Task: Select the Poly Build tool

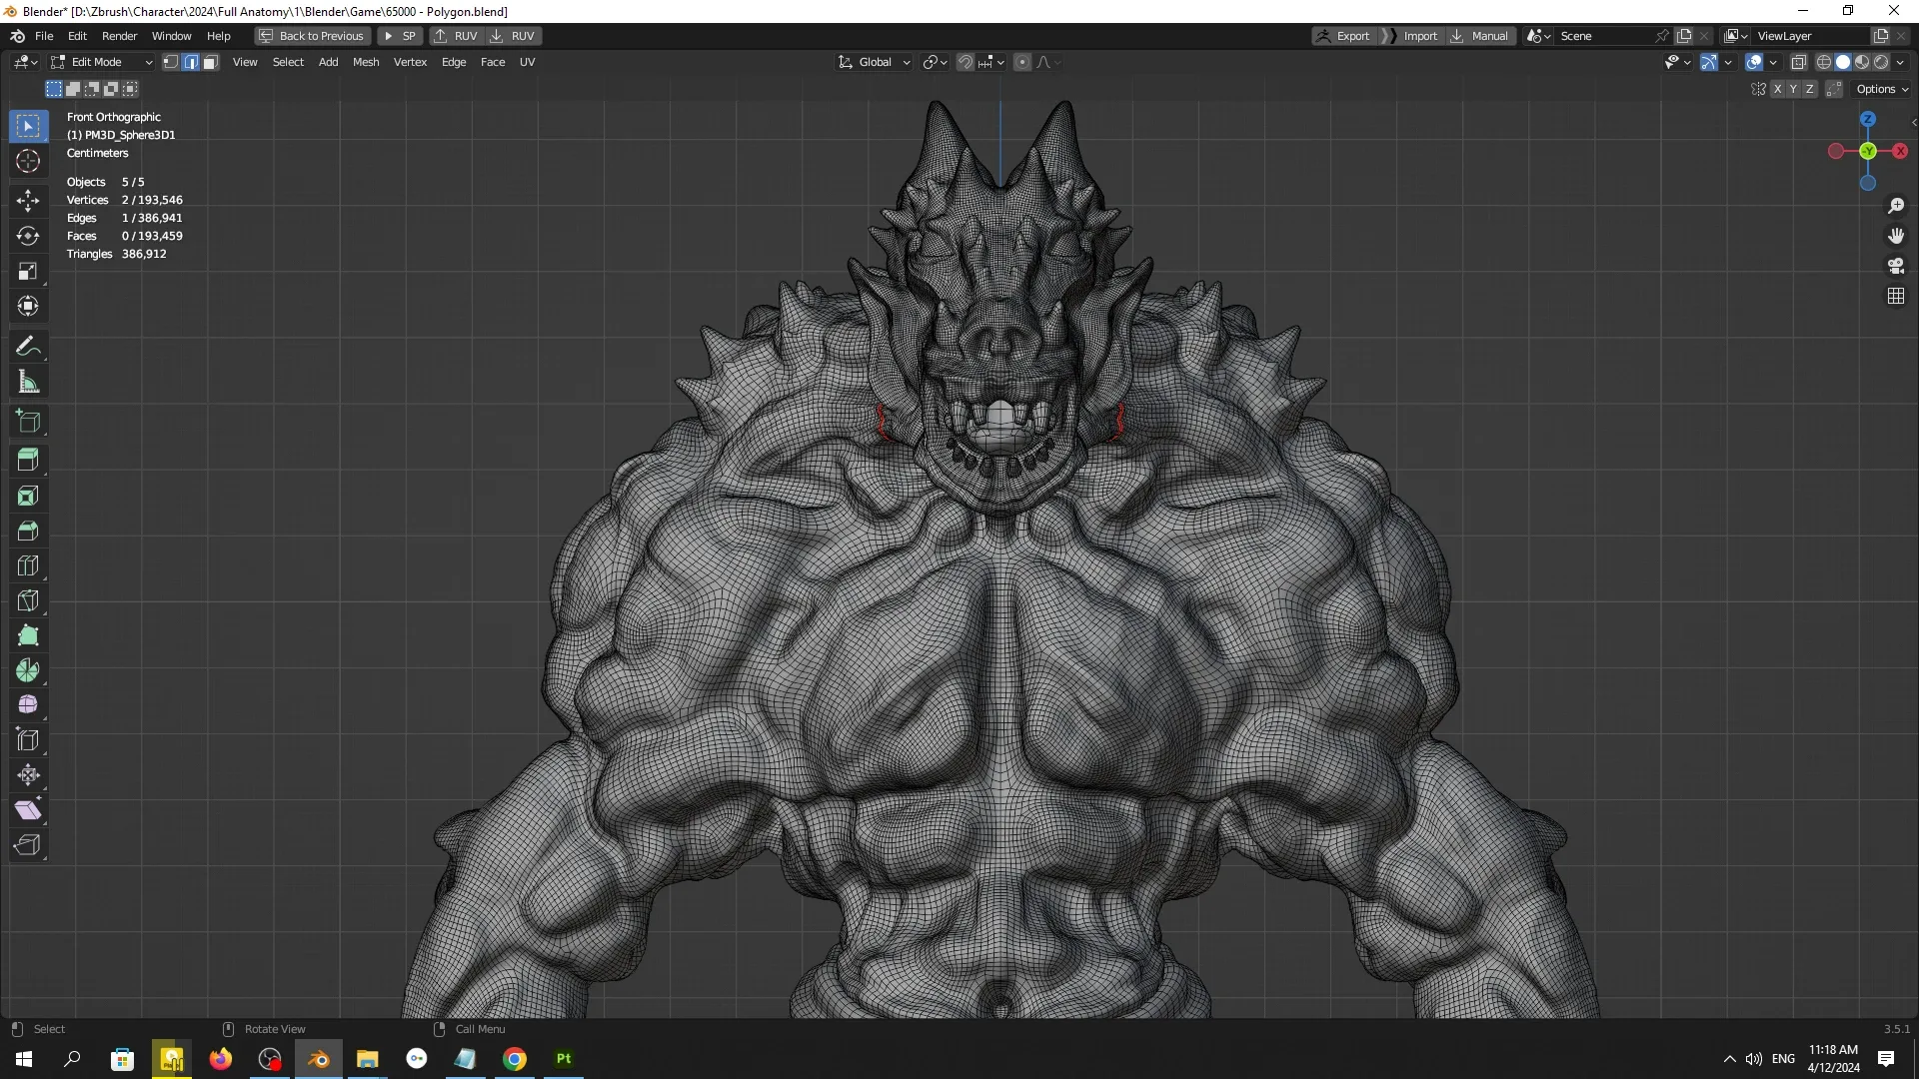Action: tap(28, 635)
